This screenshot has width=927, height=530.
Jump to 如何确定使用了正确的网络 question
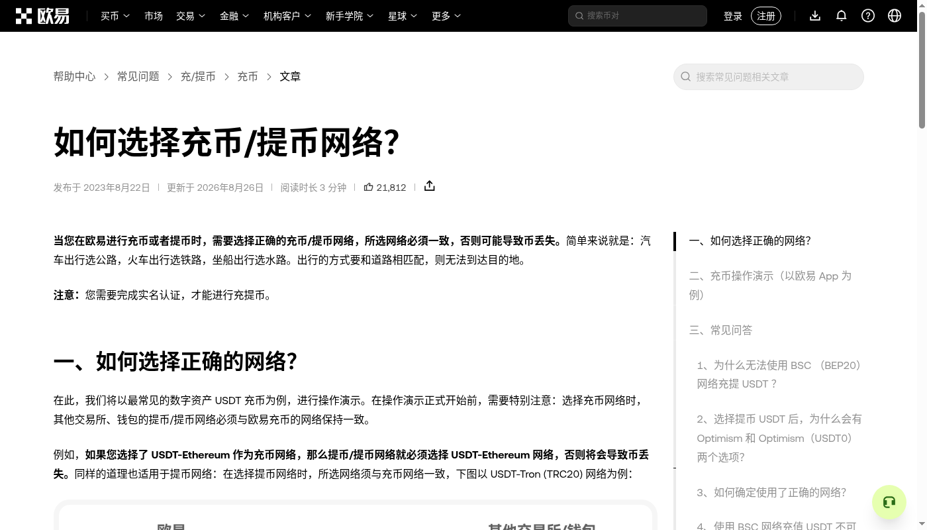pos(772,492)
